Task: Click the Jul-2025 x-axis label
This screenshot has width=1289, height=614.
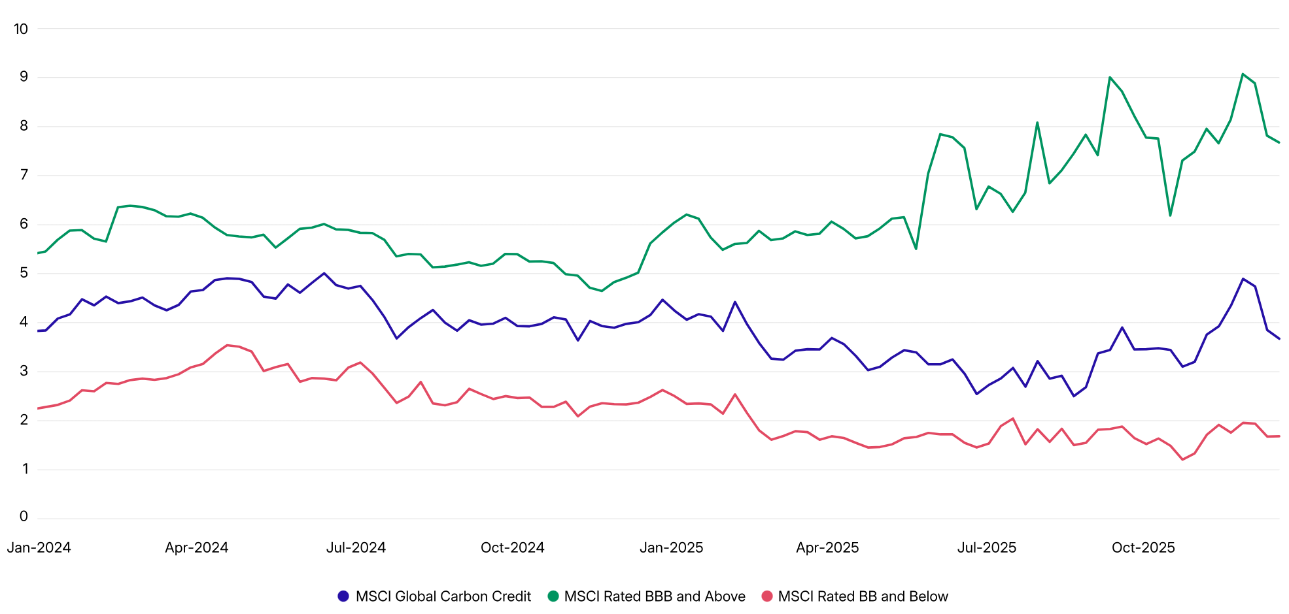Action: pyautogui.click(x=986, y=547)
